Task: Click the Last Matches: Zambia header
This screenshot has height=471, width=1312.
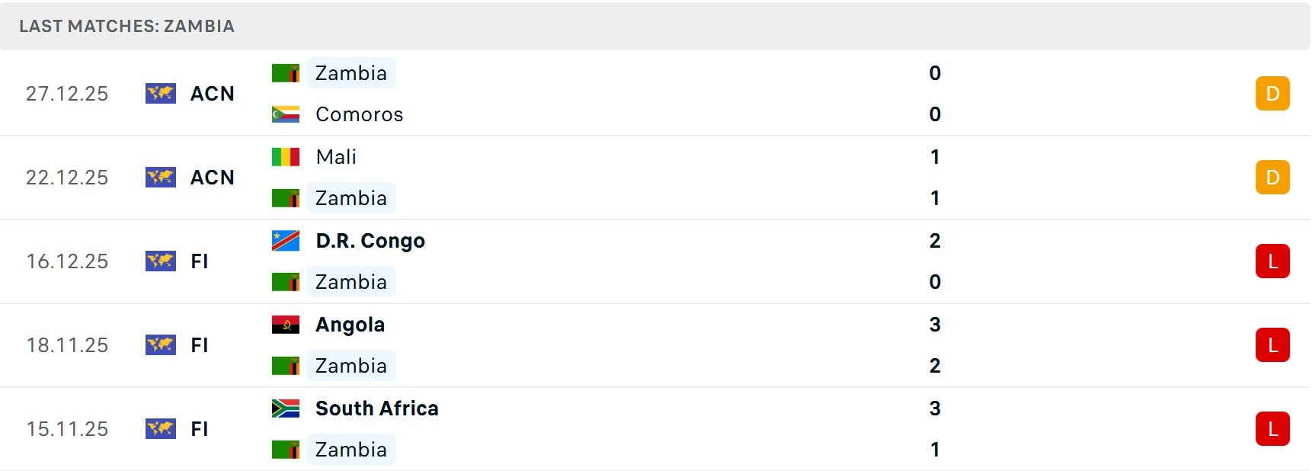Action: coord(126,26)
